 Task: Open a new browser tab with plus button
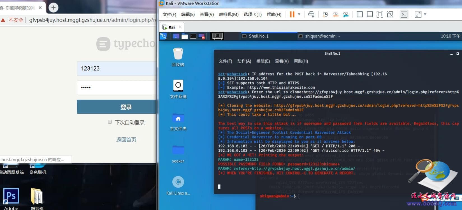(53, 8)
